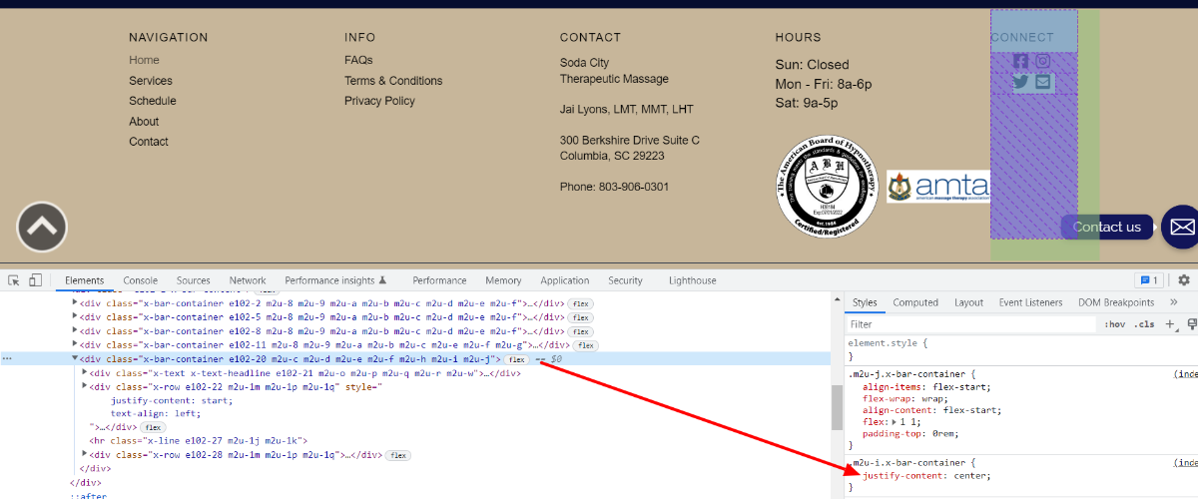Open the Instagram icon link
This screenshot has width=1198, height=499.
[x=1042, y=61]
